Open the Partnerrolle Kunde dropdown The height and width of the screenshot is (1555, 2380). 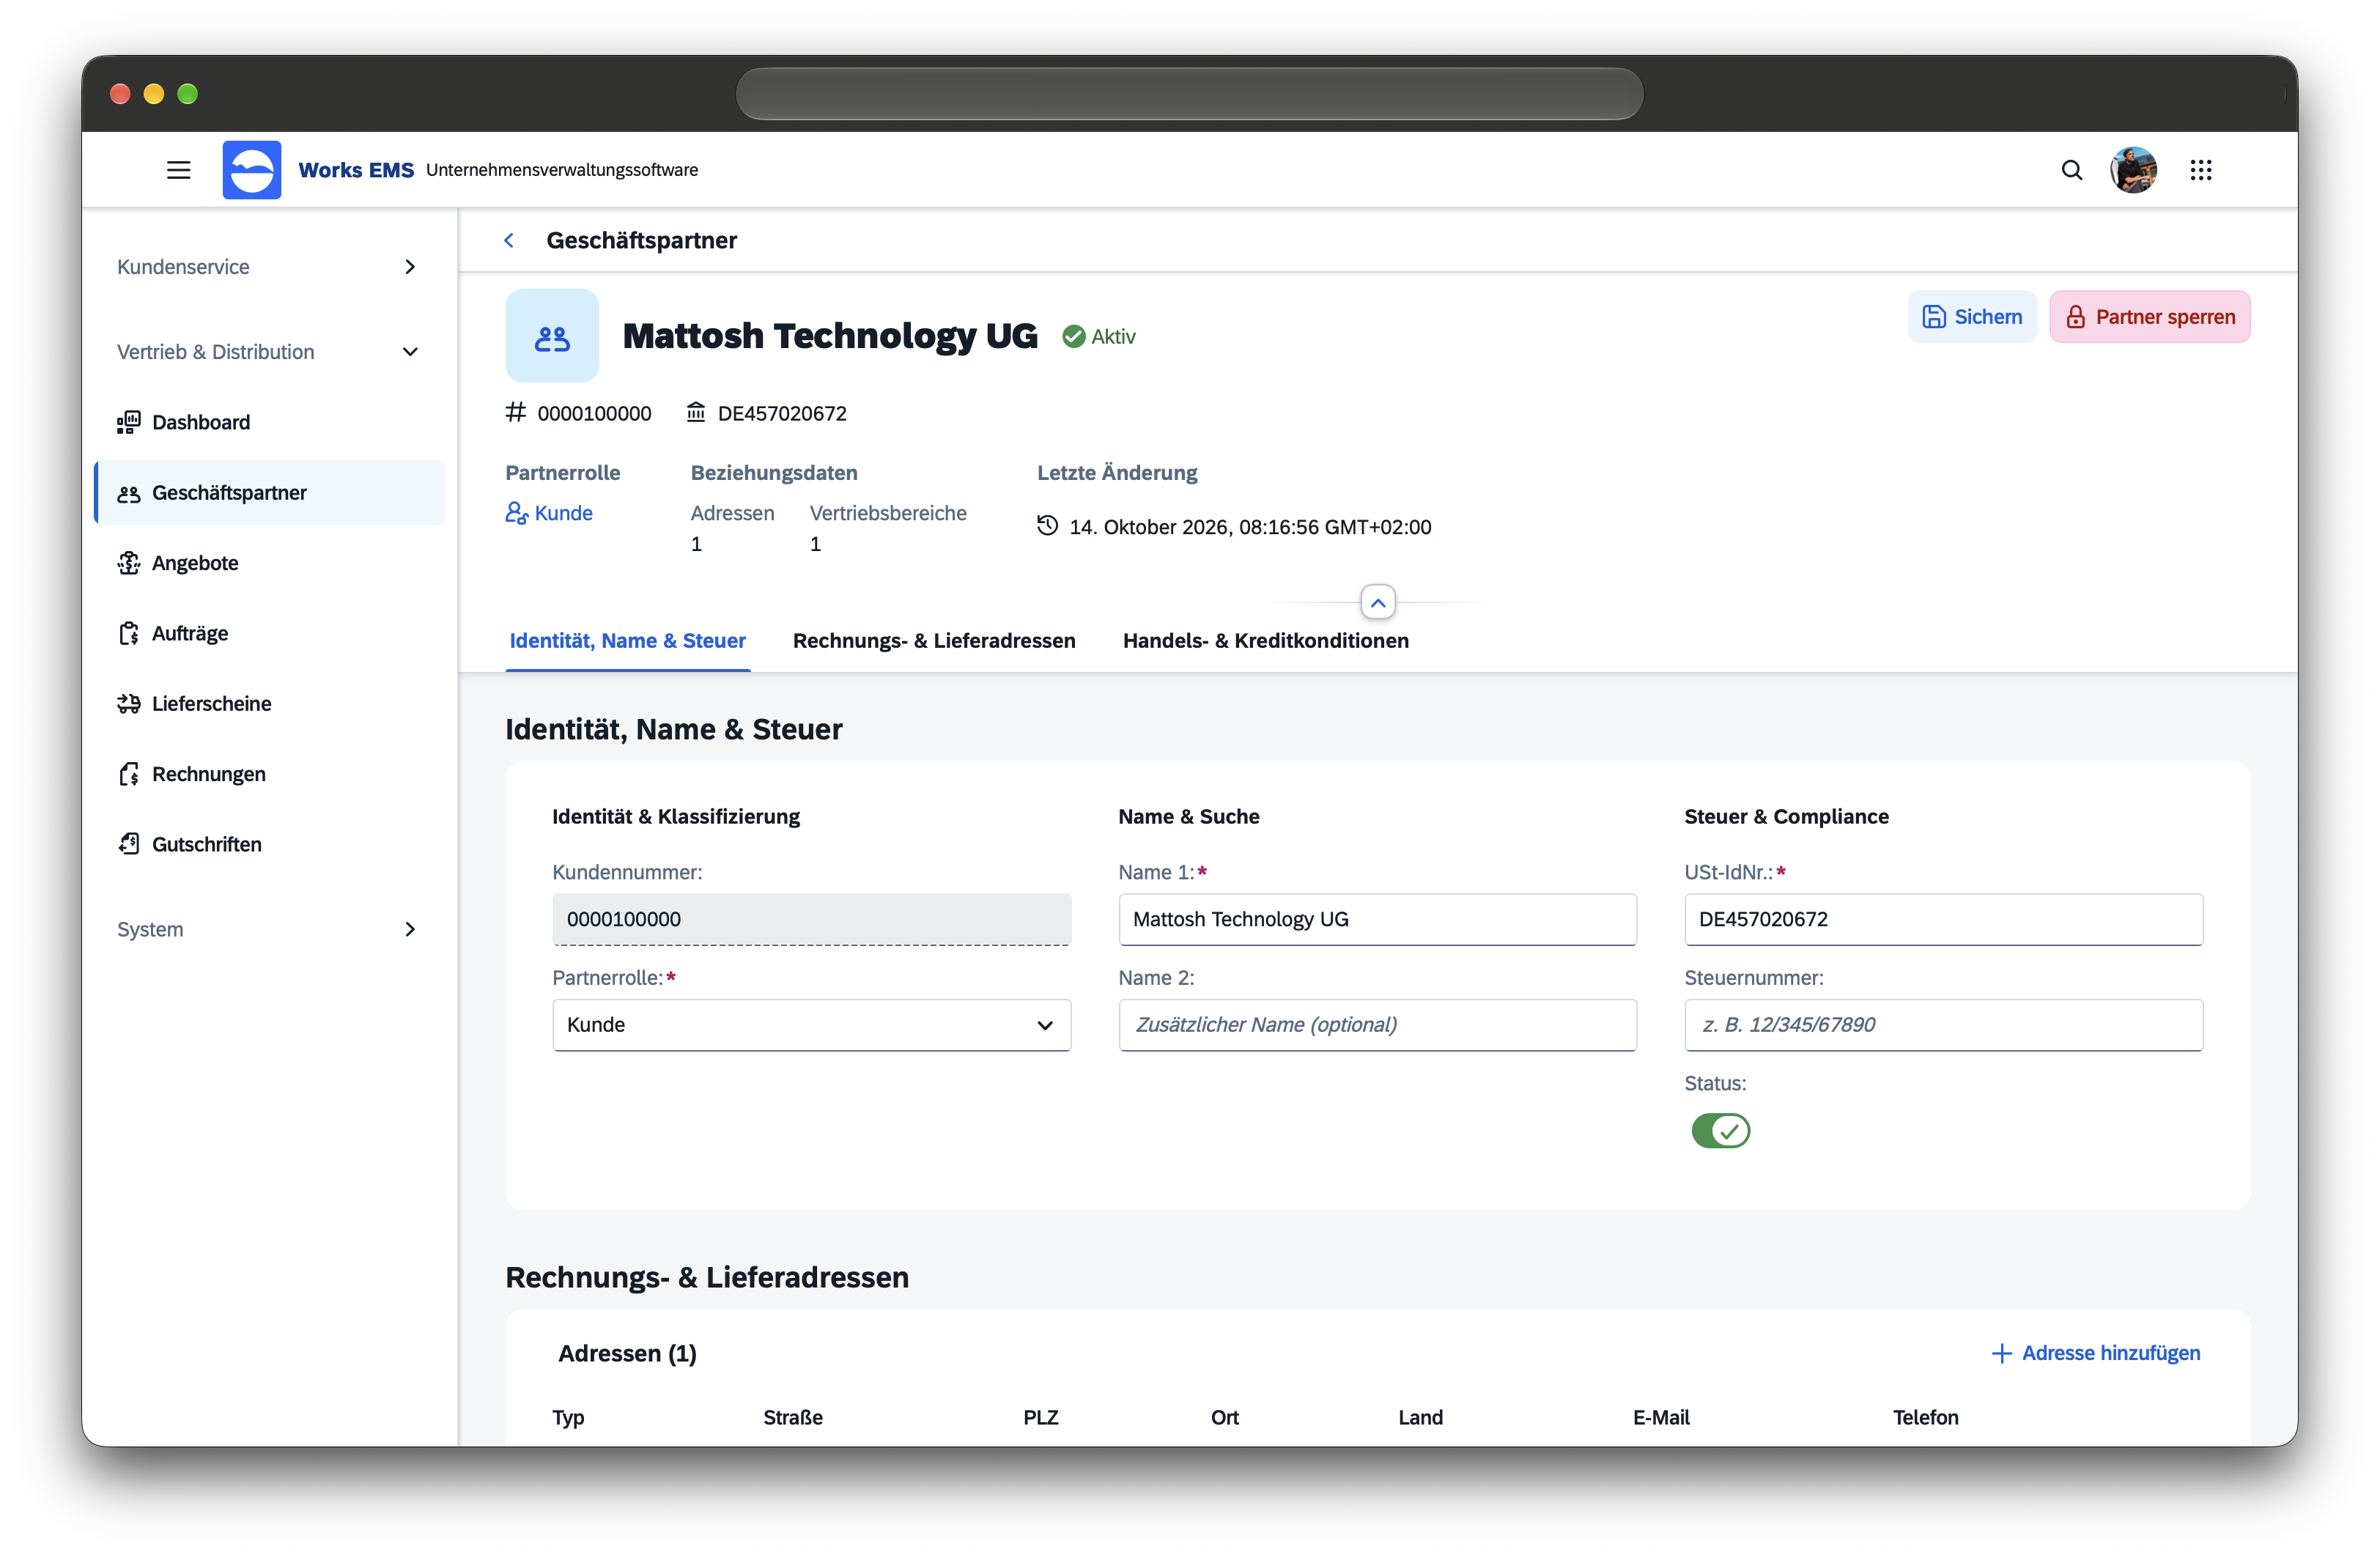point(811,1025)
